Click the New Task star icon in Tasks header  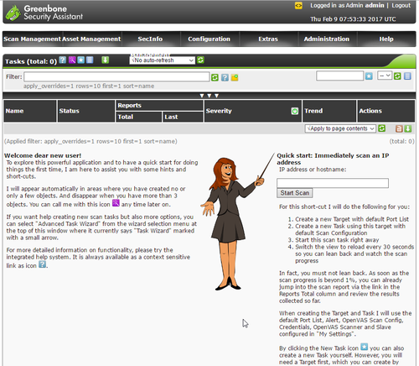(x=80, y=60)
